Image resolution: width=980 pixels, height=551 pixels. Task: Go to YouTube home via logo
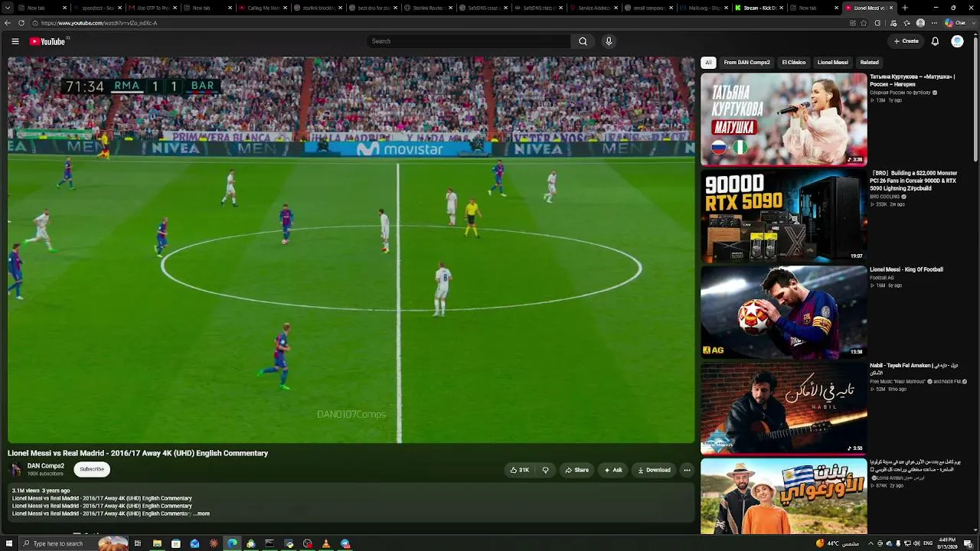pos(47,41)
